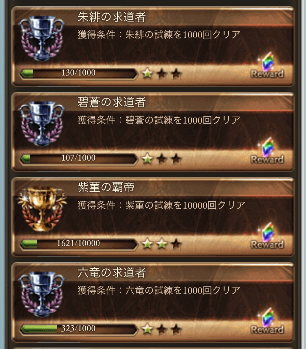Click the 六竜の試練を1000回クリア condition text

pyautogui.click(x=183, y=290)
